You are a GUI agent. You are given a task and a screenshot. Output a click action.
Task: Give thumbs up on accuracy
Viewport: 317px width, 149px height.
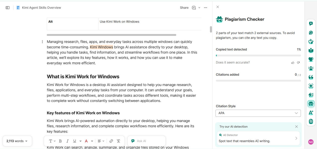coord(293,63)
